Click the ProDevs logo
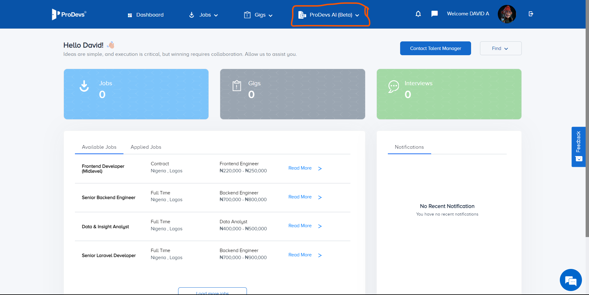 point(69,14)
